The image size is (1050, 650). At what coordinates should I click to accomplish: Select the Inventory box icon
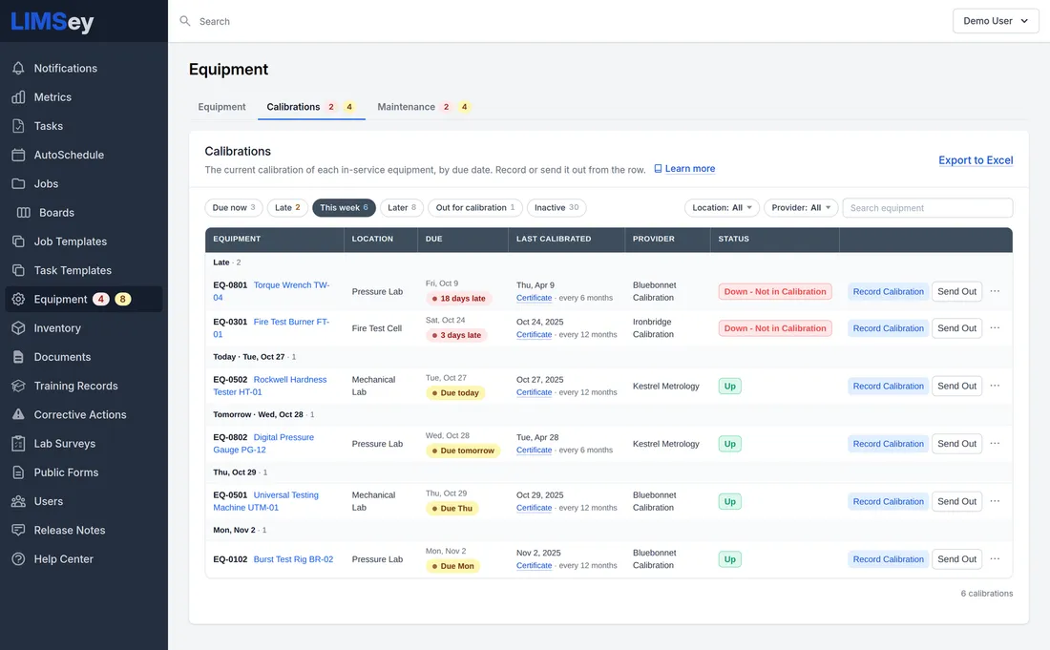click(x=19, y=328)
